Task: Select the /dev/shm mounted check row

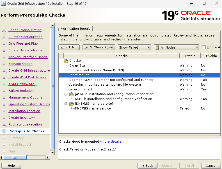Action: click(139, 84)
